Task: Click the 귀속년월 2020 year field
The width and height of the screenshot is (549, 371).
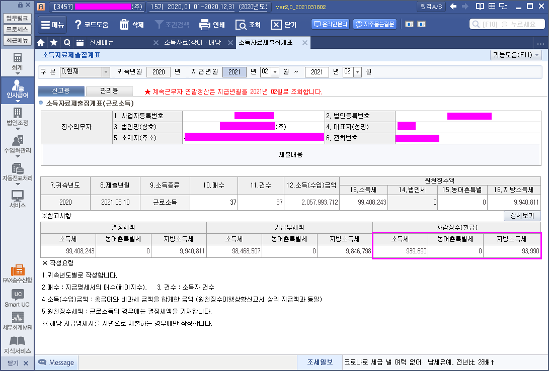Action: point(159,72)
